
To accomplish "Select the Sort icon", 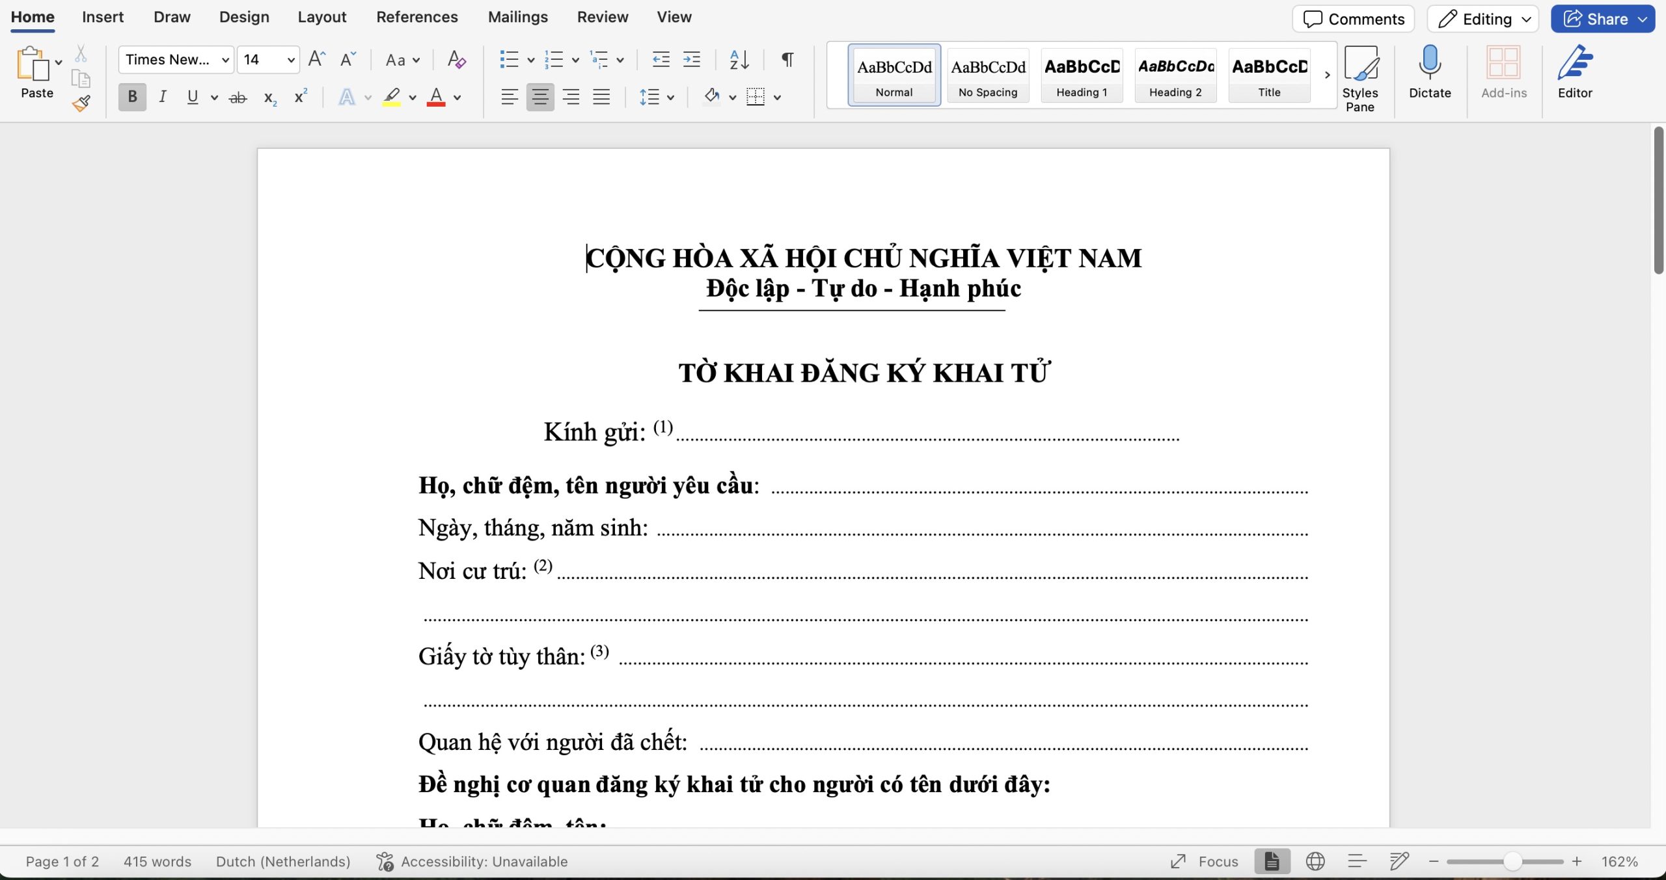I will [x=736, y=59].
